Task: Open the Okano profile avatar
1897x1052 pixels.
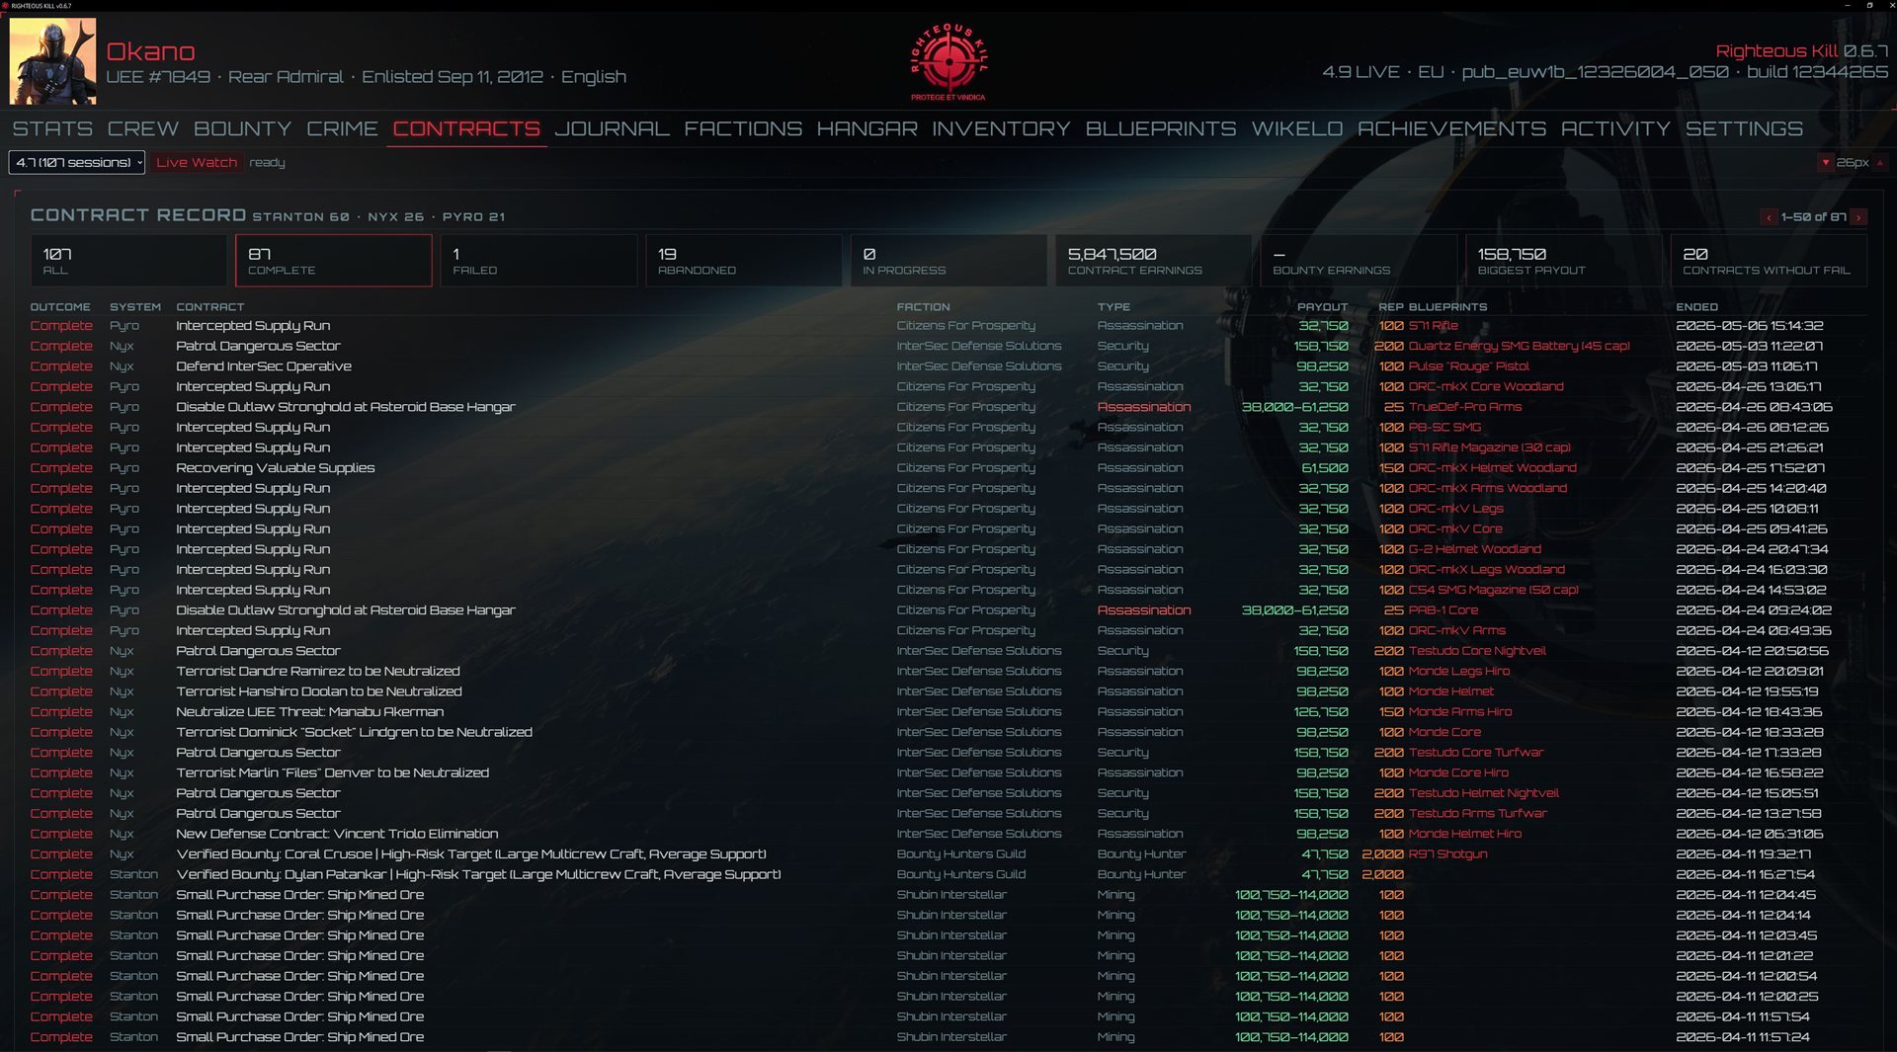Action: coord(53,61)
